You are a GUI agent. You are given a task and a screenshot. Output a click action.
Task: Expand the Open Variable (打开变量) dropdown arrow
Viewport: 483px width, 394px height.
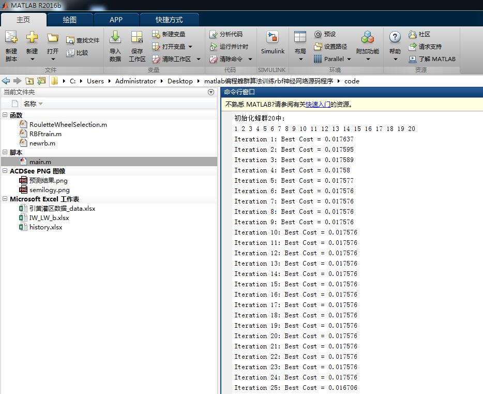tap(190, 47)
